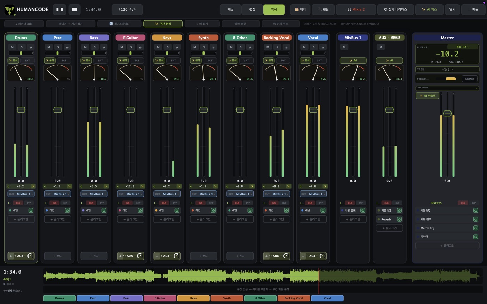The height and width of the screenshot is (304, 487).
Task: Open the Vocal VU meter display
Action: point(313,73)
